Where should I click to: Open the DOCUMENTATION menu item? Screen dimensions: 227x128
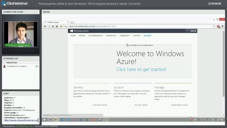pos(95,36)
